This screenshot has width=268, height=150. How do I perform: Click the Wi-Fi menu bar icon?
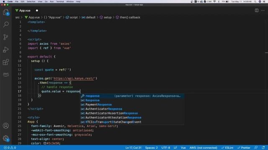(214, 2)
